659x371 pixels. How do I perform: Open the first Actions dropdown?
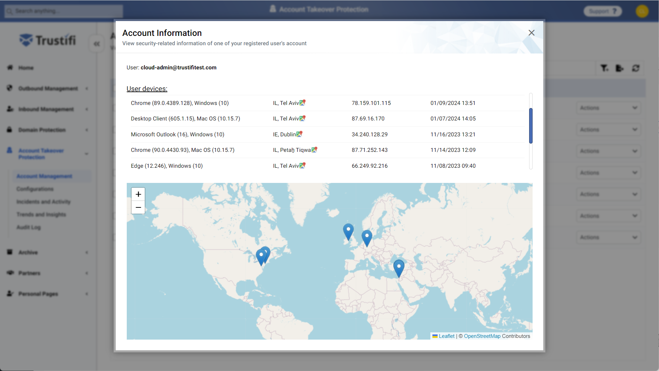pyautogui.click(x=609, y=108)
